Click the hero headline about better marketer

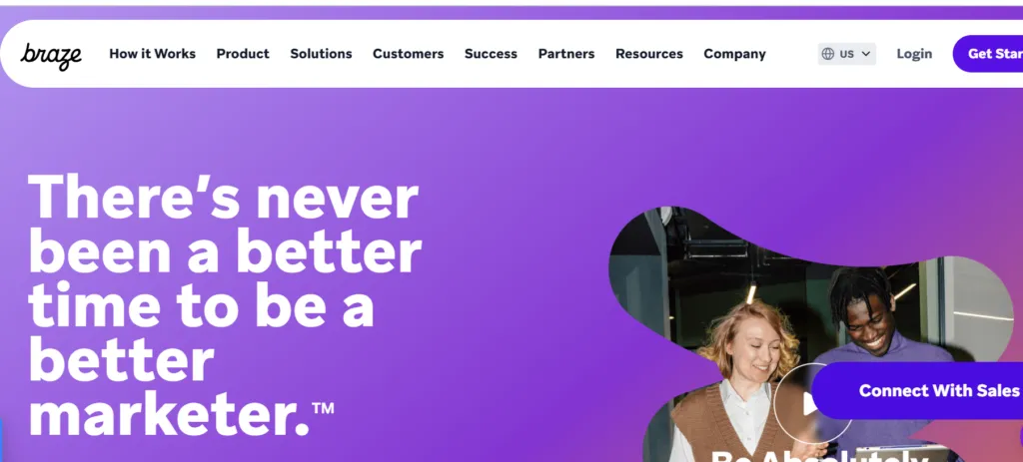coord(225,305)
